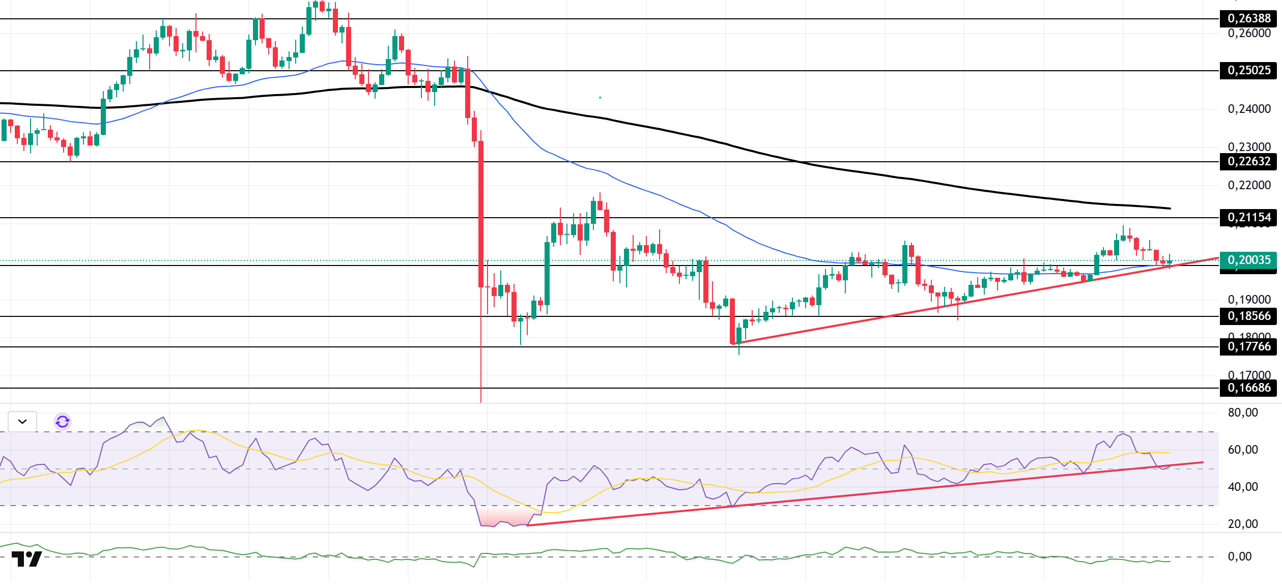Click the 0,22632 horizontal line label
Screen dimensions: 1282x588
1248,162
